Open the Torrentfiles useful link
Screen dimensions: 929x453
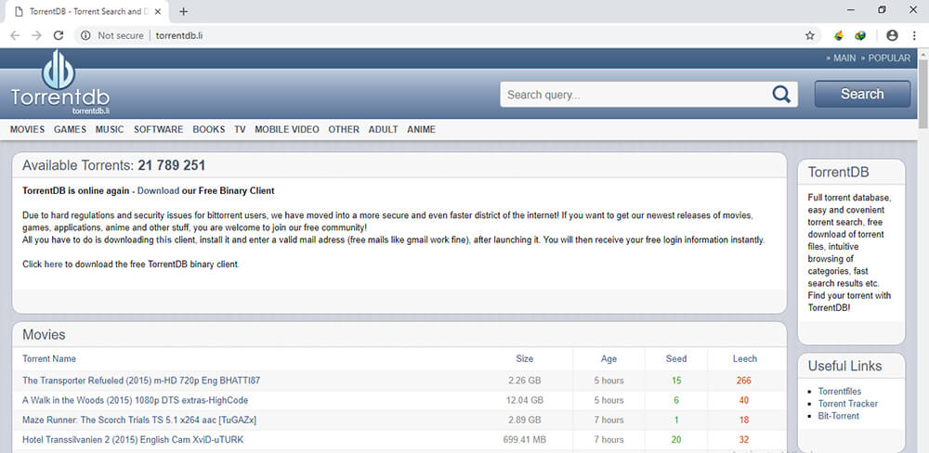pos(840,392)
